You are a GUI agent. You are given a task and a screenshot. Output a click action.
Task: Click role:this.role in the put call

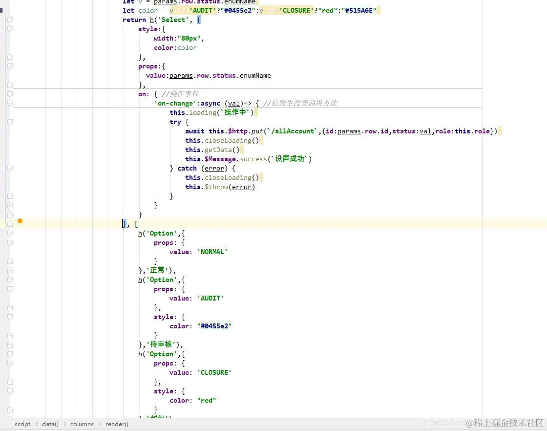coord(462,131)
